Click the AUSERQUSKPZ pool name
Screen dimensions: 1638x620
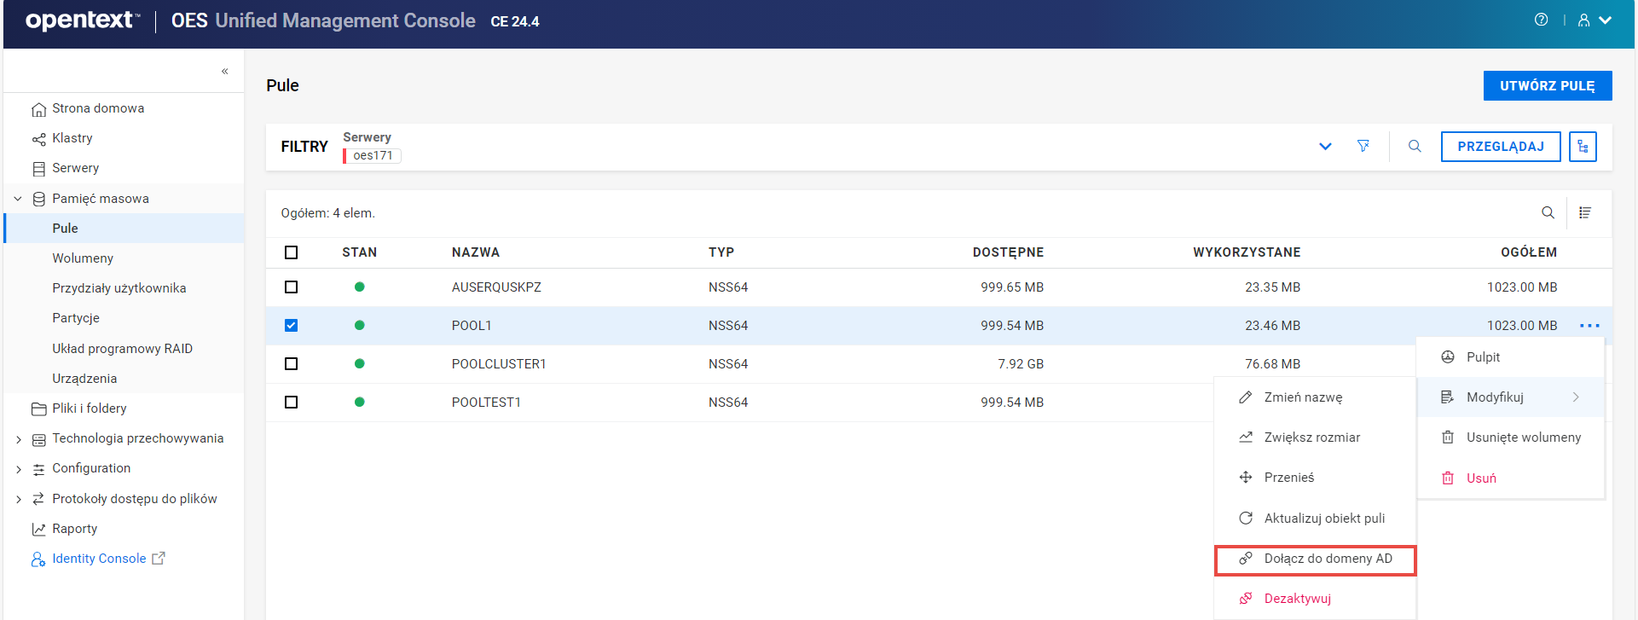(496, 287)
